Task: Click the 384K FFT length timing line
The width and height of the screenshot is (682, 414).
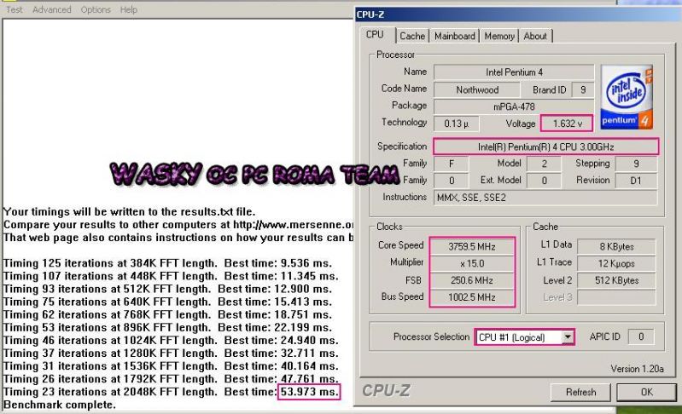Action: point(167,263)
